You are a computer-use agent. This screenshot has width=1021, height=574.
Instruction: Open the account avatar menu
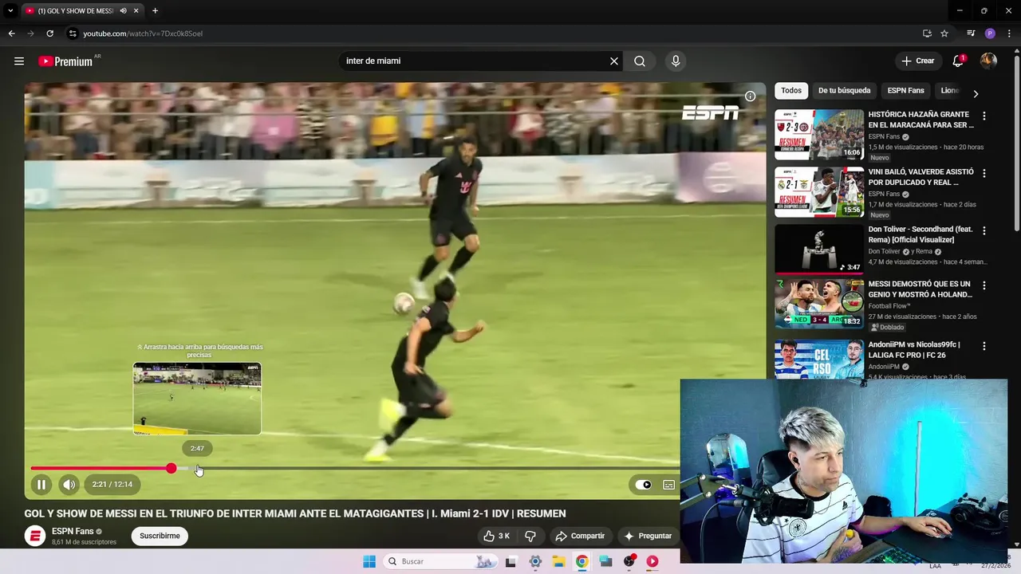point(988,61)
